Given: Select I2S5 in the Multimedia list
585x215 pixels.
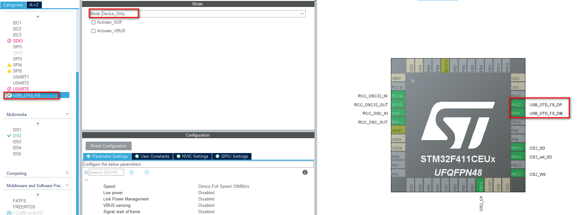Looking at the screenshot, I should click(x=17, y=154).
